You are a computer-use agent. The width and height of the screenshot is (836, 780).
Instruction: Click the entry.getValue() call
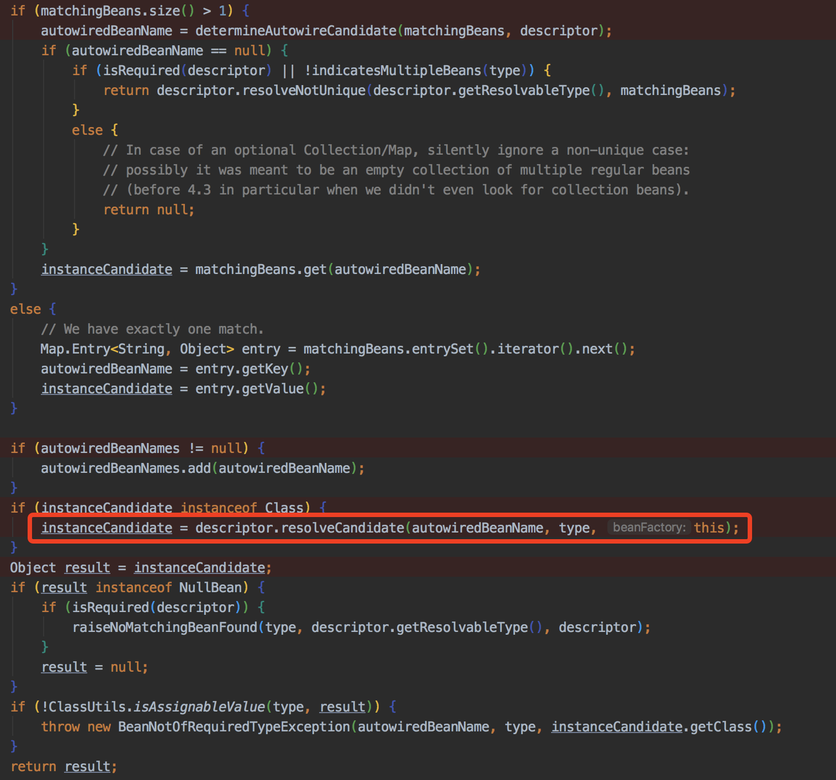pos(257,389)
